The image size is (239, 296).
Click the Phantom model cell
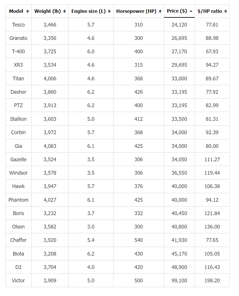pos(18,200)
